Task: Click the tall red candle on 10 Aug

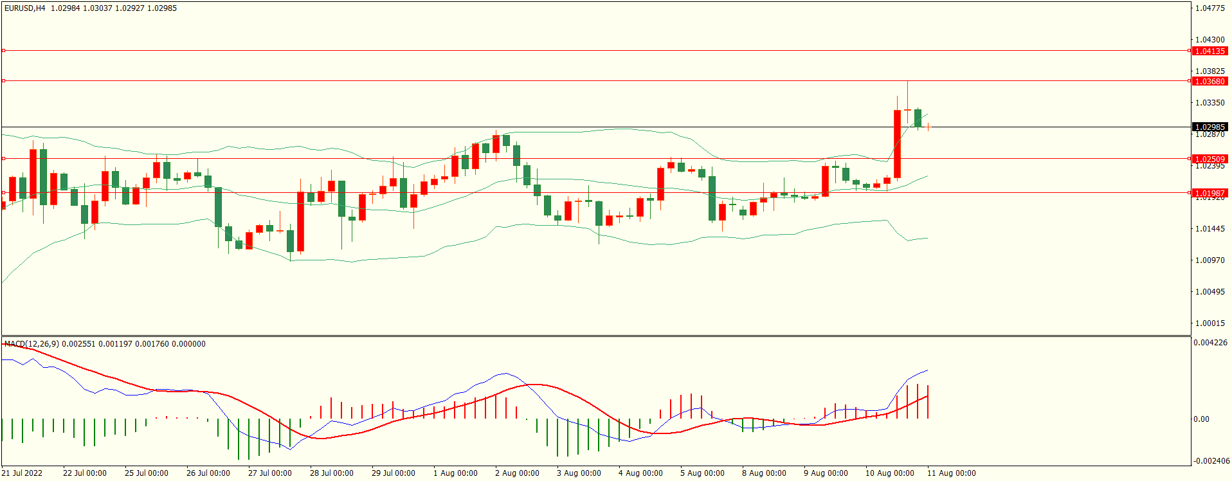Action: click(x=897, y=144)
